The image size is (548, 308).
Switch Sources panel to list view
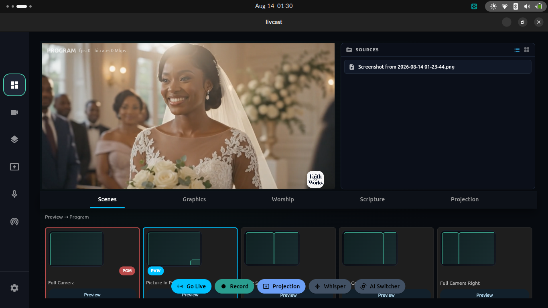point(517,50)
